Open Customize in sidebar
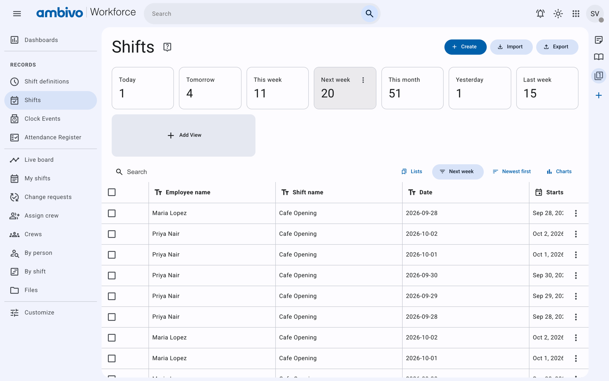The height and width of the screenshot is (381, 609). tap(51, 313)
